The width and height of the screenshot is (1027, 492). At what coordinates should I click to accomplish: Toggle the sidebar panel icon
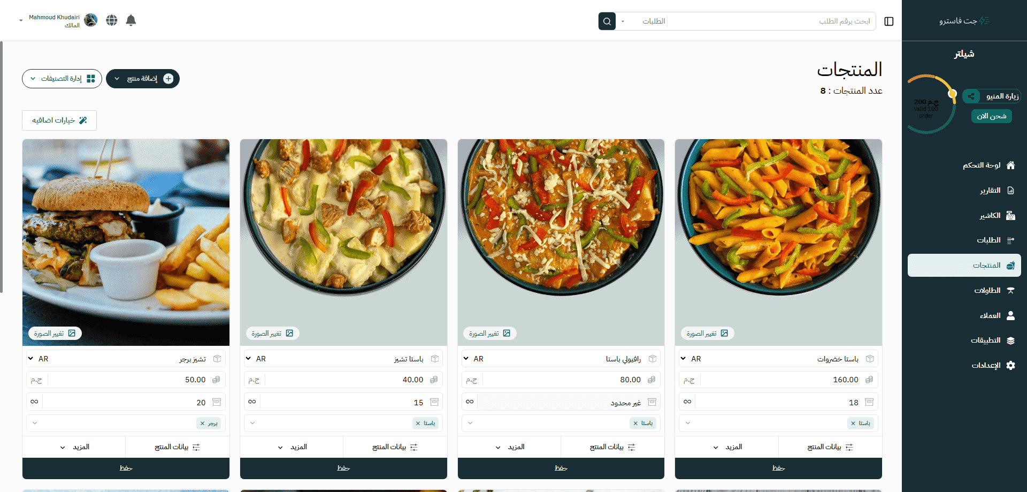click(x=889, y=21)
